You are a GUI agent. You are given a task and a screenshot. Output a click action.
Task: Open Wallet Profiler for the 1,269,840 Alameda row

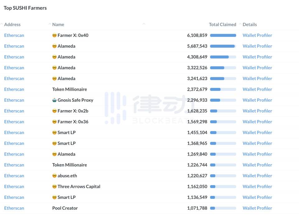click(x=257, y=154)
